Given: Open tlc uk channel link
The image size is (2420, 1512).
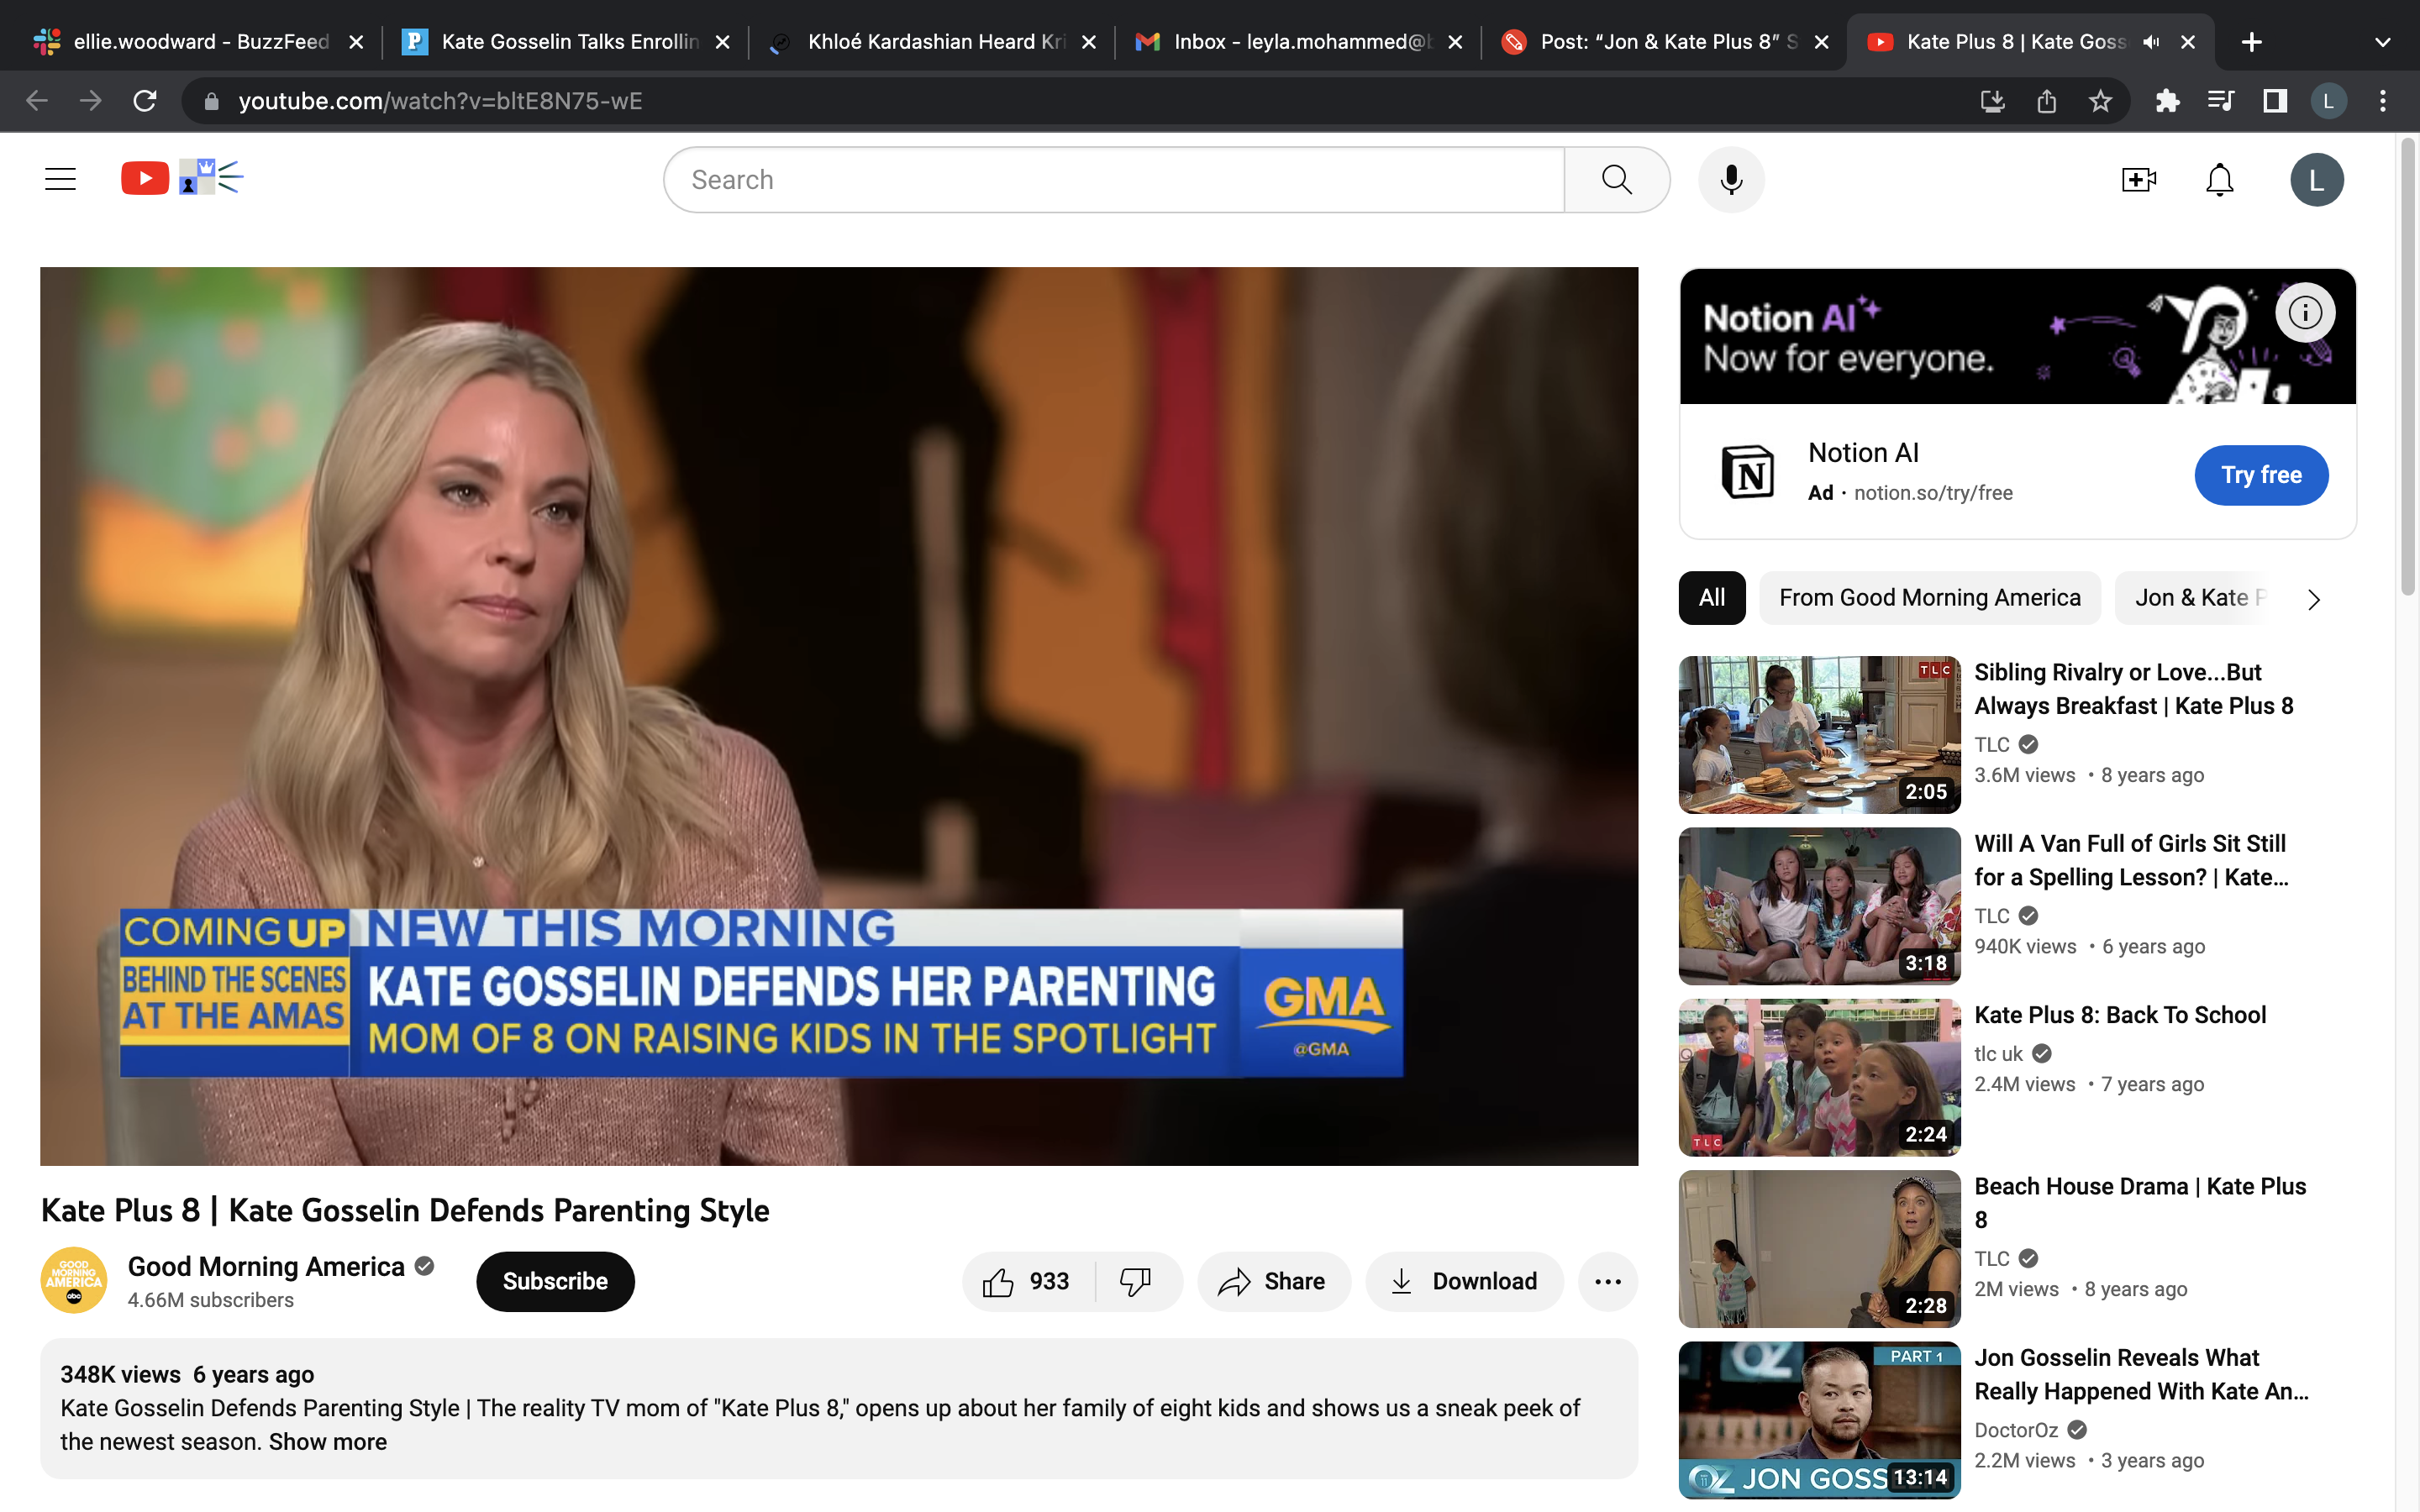Looking at the screenshot, I should coord(1998,1054).
